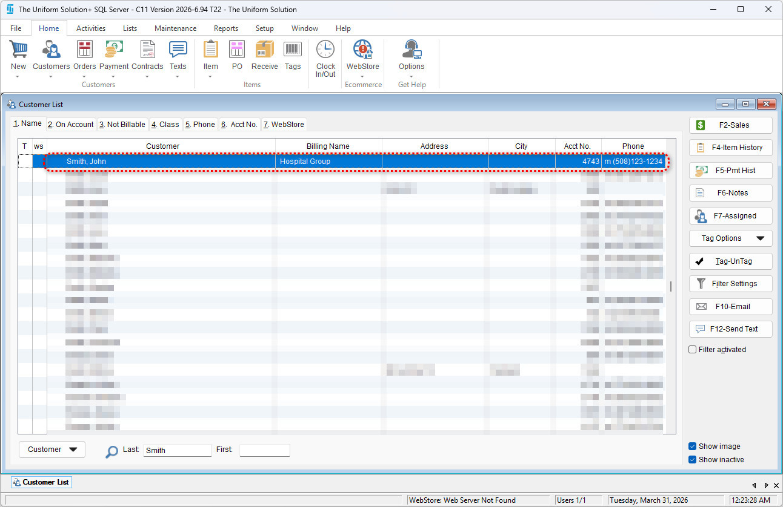Expand the New order dropdown arrow

[18, 77]
